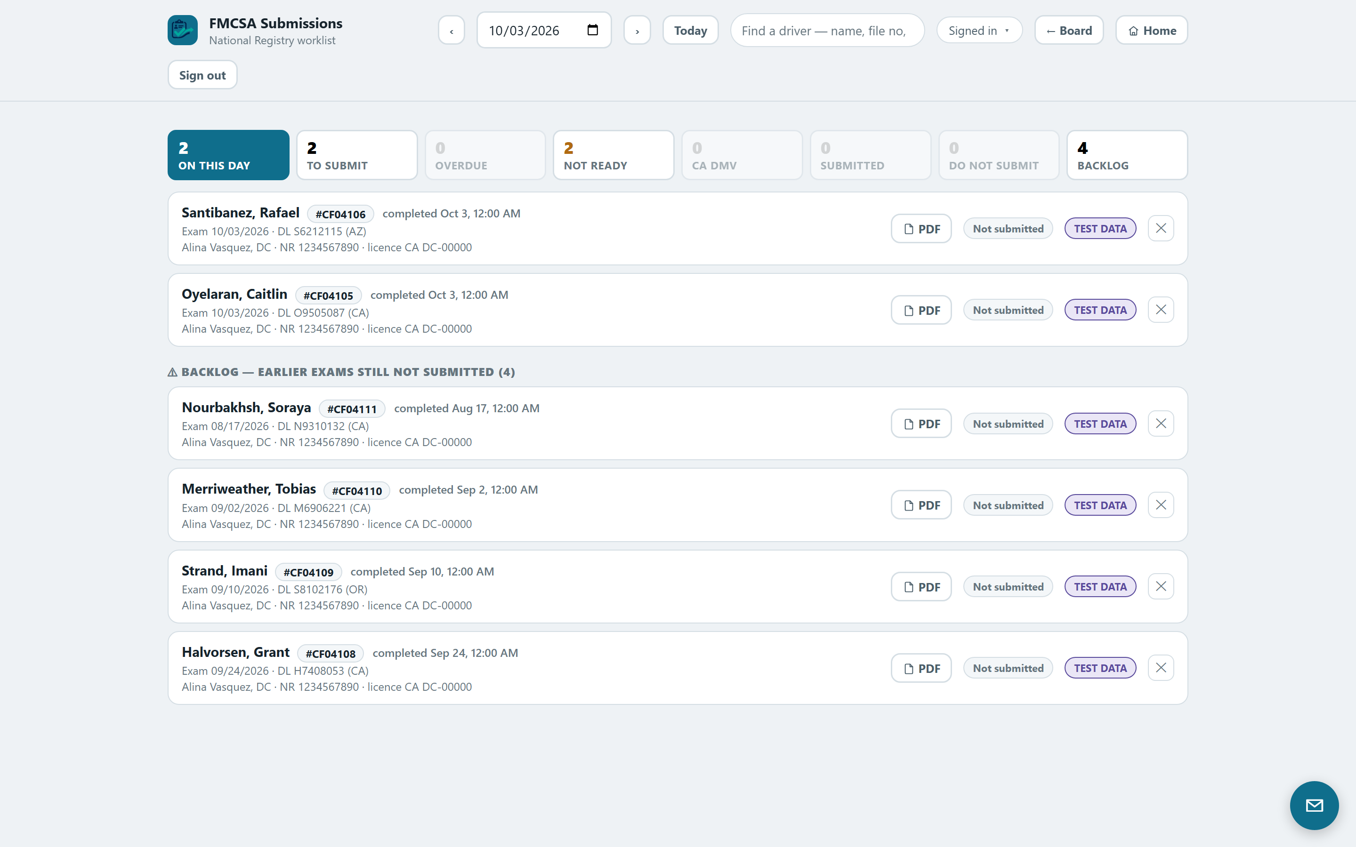Image resolution: width=1356 pixels, height=847 pixels.
Task: Open PDF for Nourbakhsh, Soraya
Action: coord(921,423)
